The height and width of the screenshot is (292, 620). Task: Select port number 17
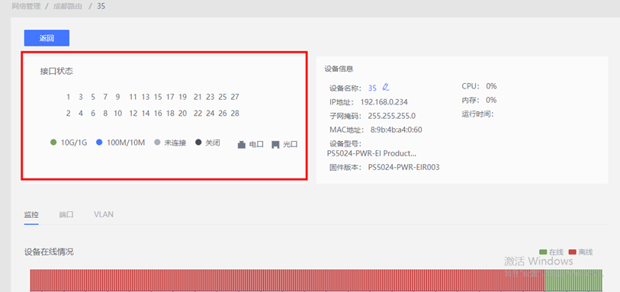170,97
